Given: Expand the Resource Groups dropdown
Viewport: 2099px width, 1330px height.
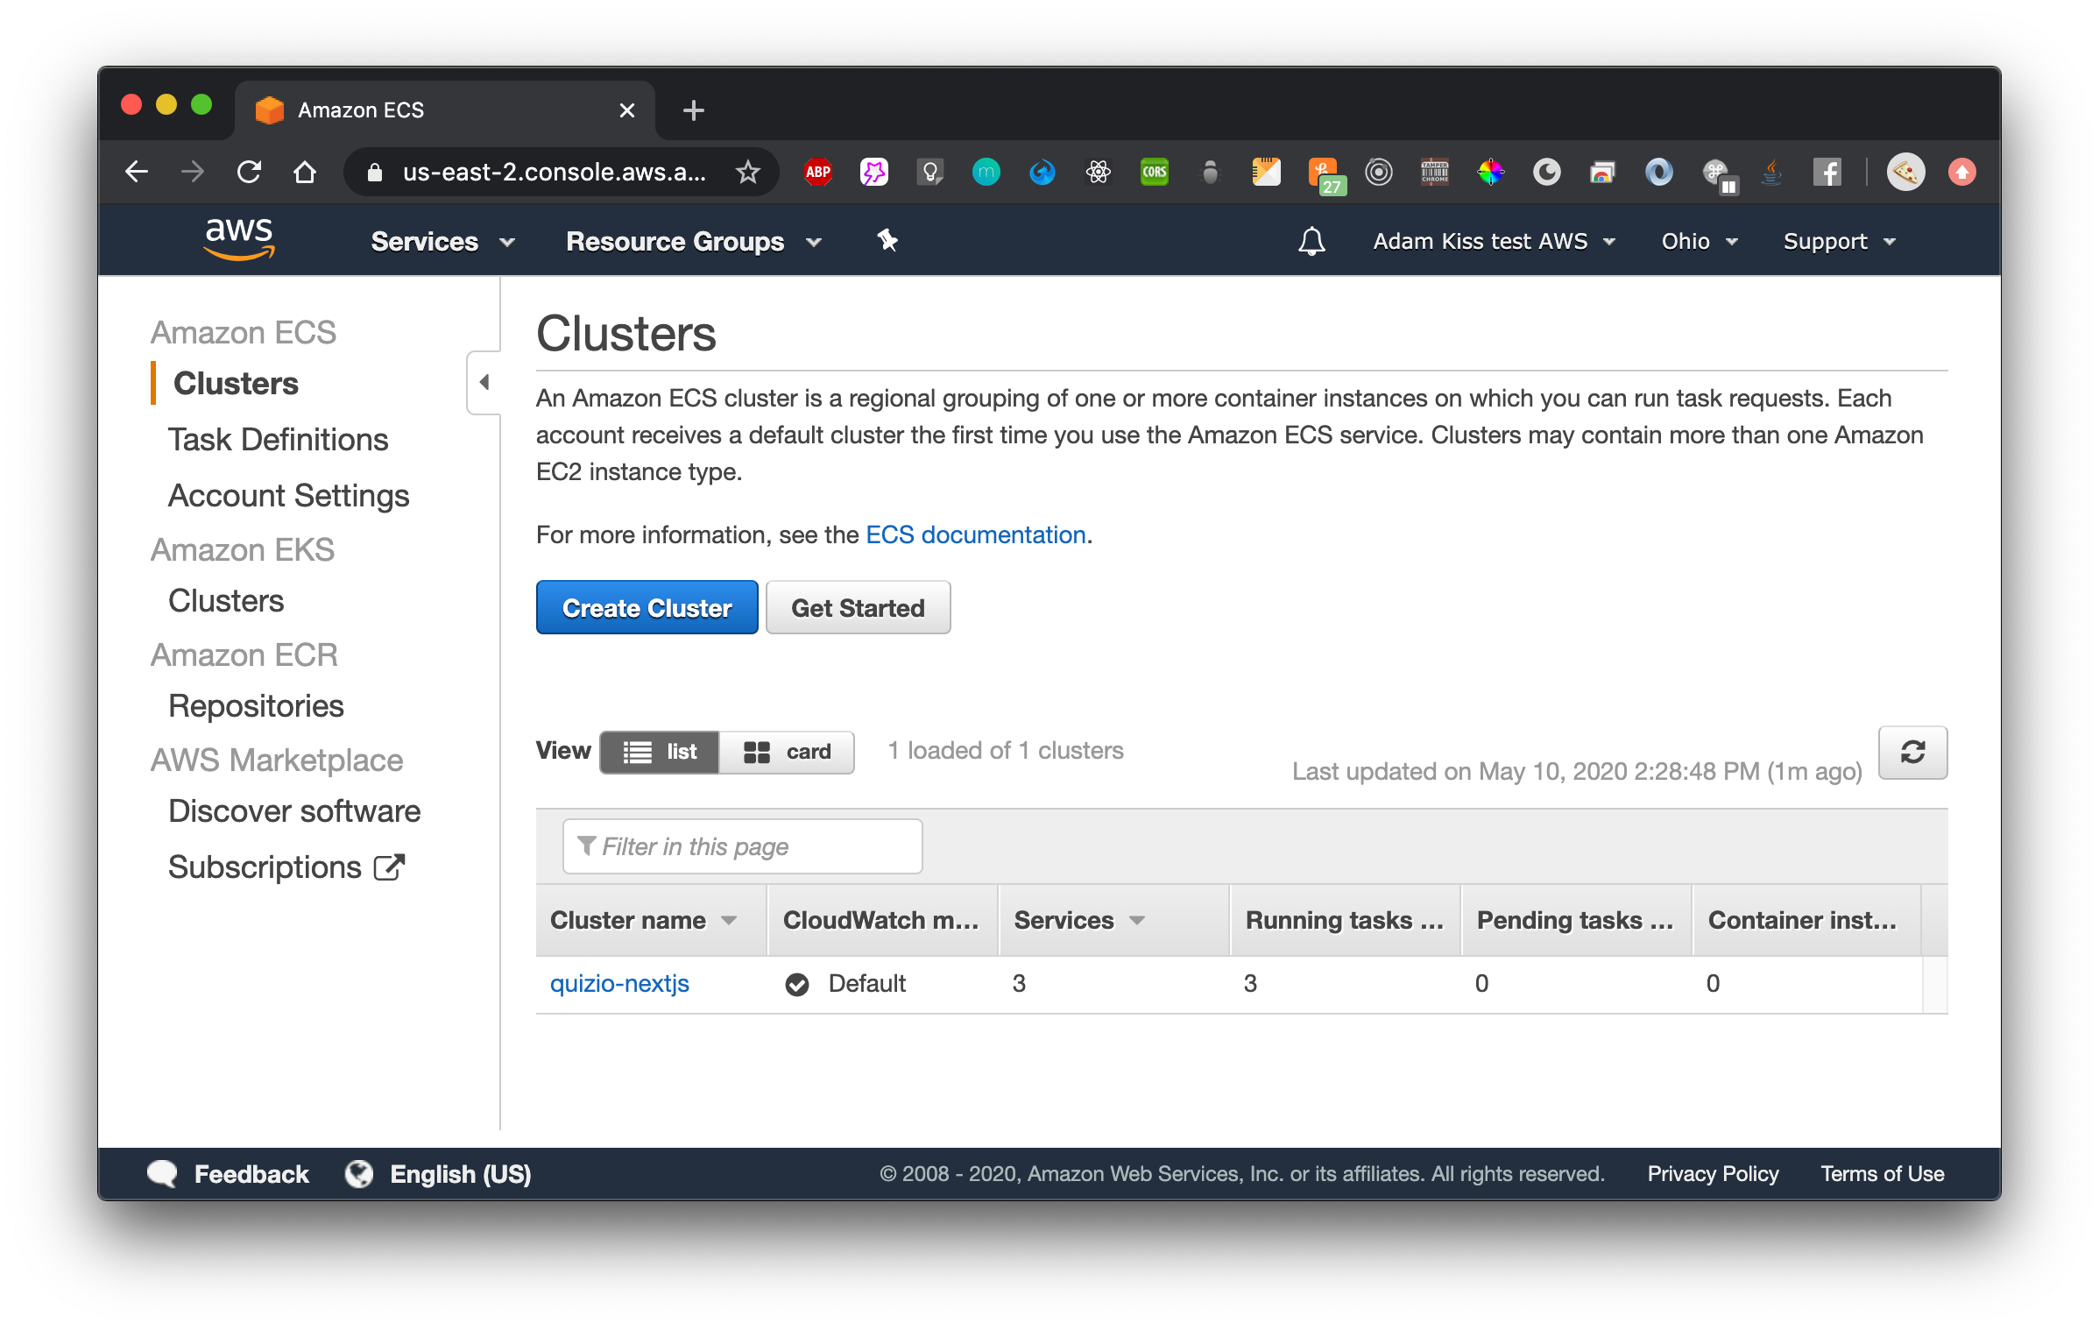Looking at the screenshot, I should pyautogui.click(x=694, y=241).
